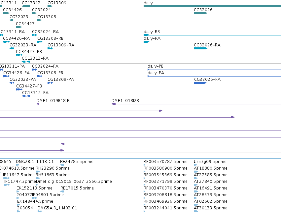
Task: Select gene CG32023
Action: [x=11, y=20]
